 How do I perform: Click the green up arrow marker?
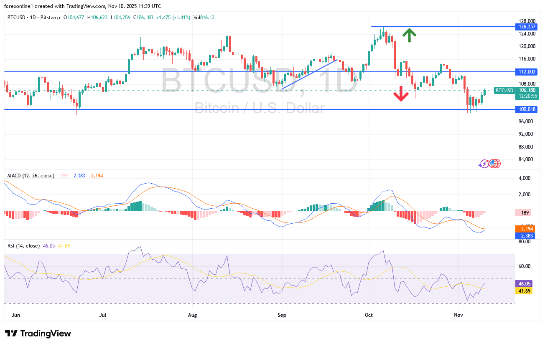409,35
